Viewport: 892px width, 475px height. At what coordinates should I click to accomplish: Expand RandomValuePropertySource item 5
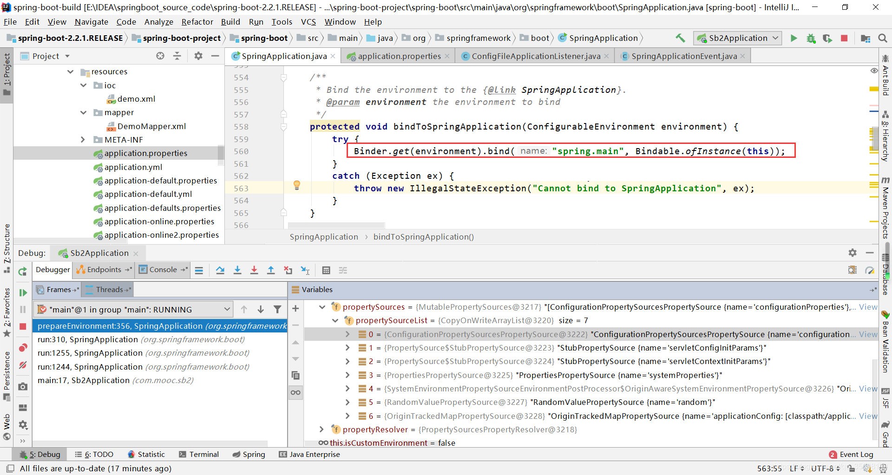tap(348, 402)
